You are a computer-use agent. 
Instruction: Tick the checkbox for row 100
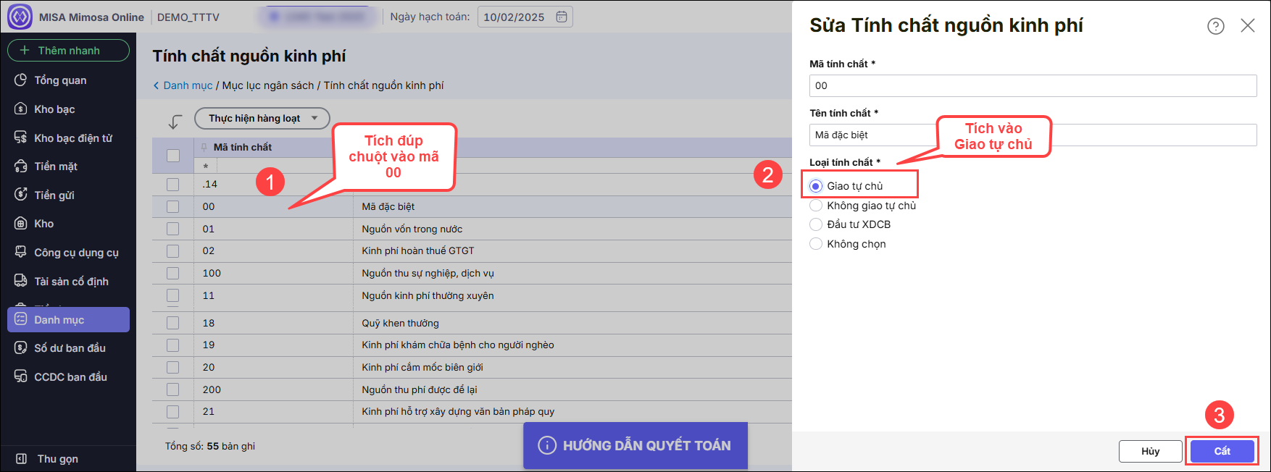[172, 273]
